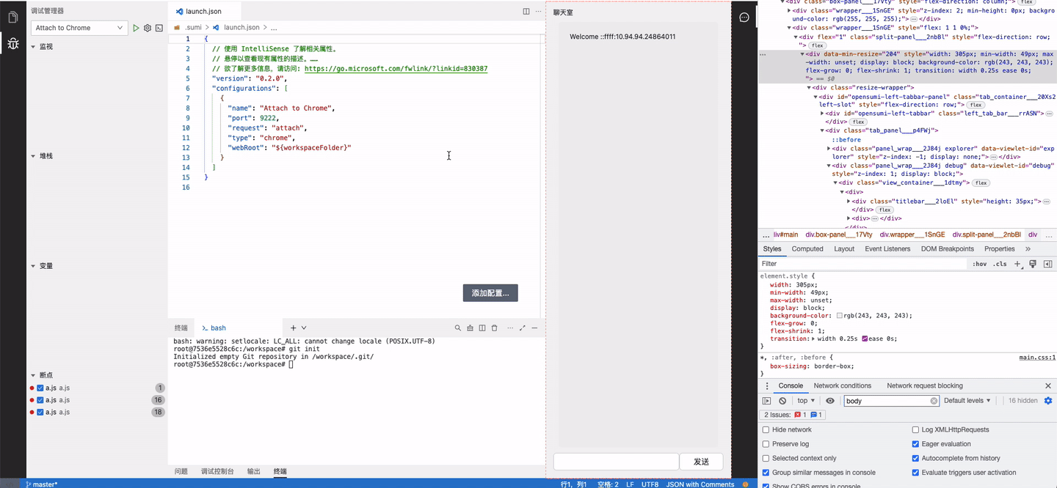Expand the transition property triangle

tap(813, 339)
